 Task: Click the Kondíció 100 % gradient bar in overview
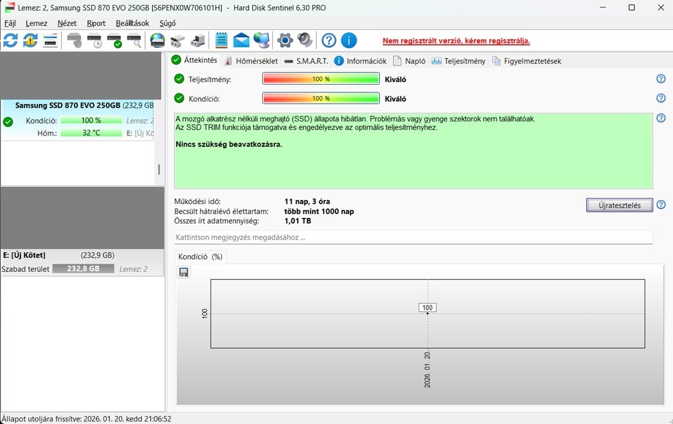[x=321, y=98]
